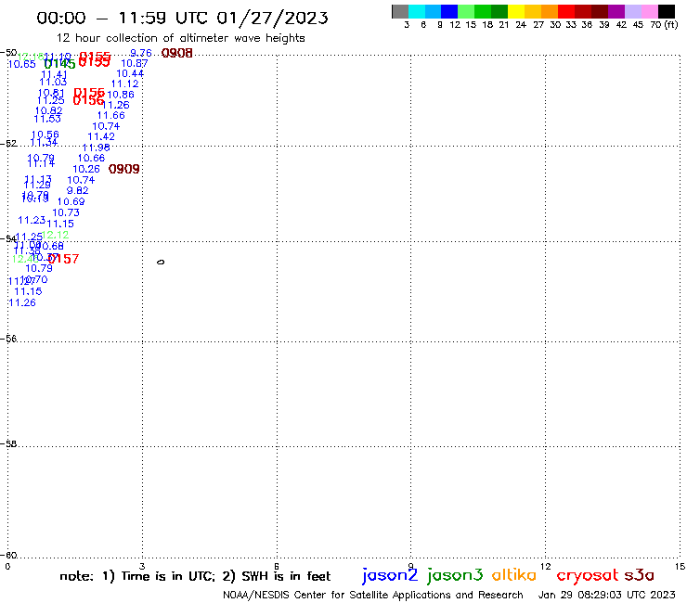Click the Jan 29 08:29:03 UTC 2023 timestamp
Viewport: 687px width, 603px height.
tap(607, 595)
